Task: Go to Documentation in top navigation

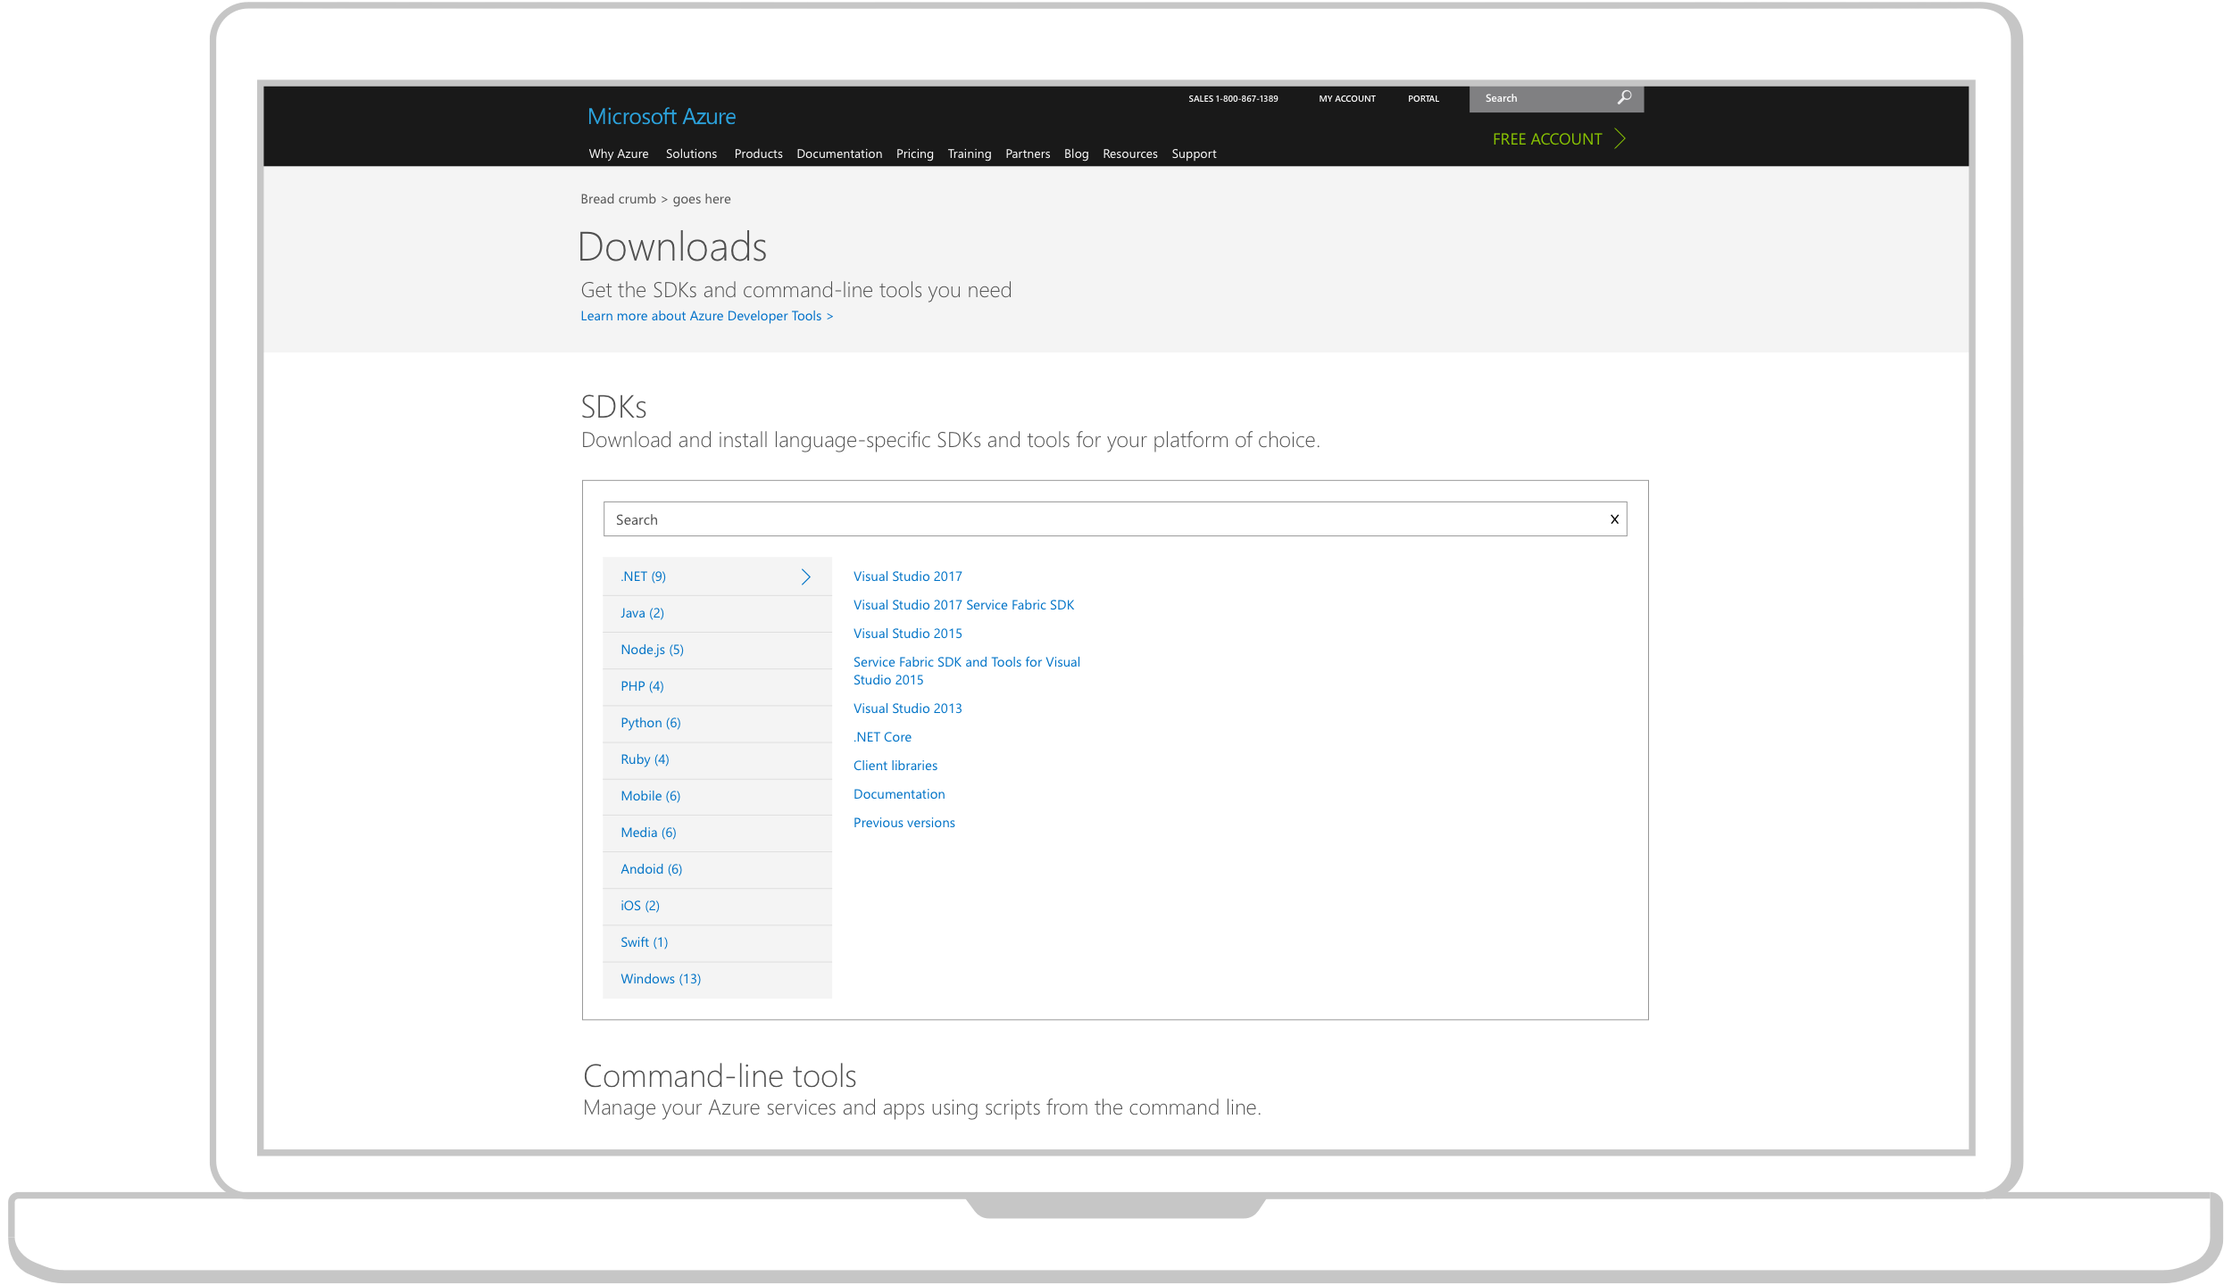Action: coord(839,153)
